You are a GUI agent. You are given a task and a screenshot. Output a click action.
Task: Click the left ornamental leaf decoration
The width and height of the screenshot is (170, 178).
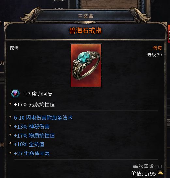point(30,15)
